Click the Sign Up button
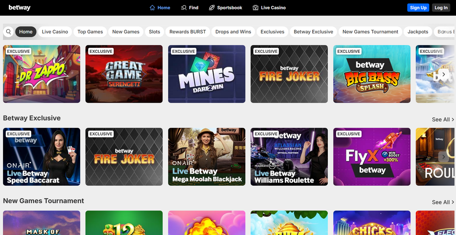This screenshot has height=235, width=456. (418, 8)
